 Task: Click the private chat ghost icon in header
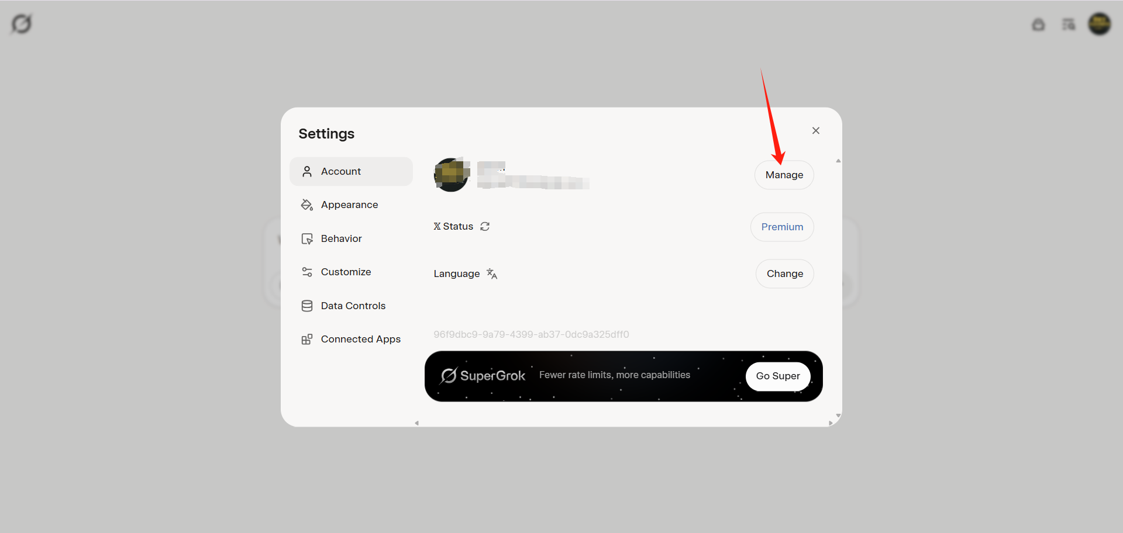tap(1038, 24)
